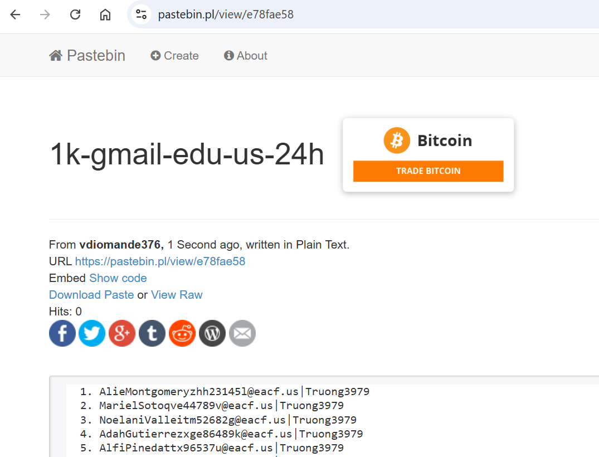This screenshot has height=457, width=599.
Task: Reload the current page
Action: (75, 14)
